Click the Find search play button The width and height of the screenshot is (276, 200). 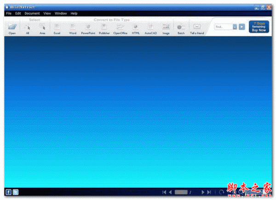[241, 27]
